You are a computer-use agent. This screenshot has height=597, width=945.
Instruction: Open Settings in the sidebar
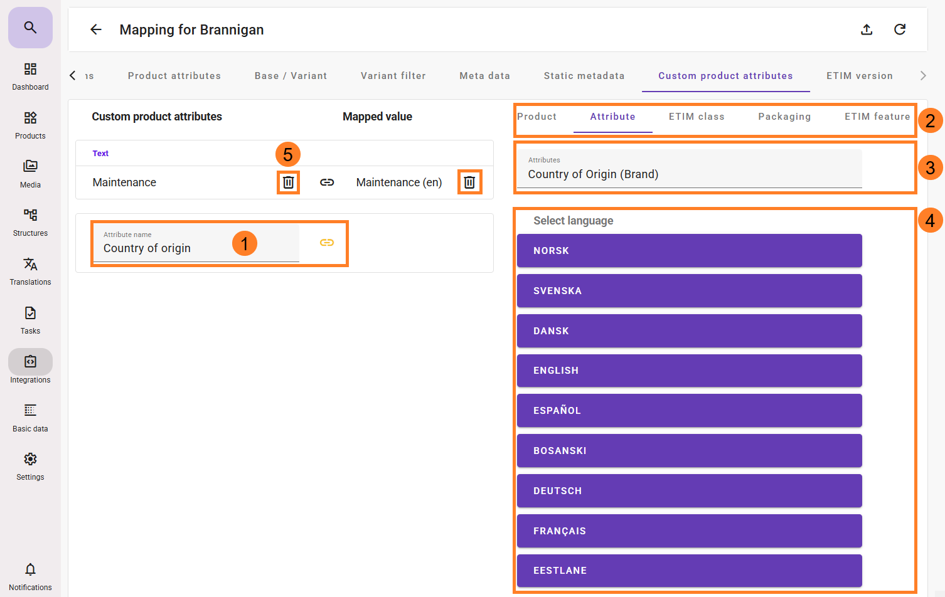coord(30,466)
